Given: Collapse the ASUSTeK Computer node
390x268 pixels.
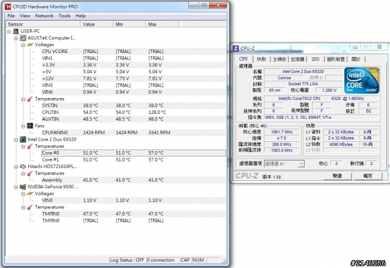Looking at the screenshot, I should [16, 38].
